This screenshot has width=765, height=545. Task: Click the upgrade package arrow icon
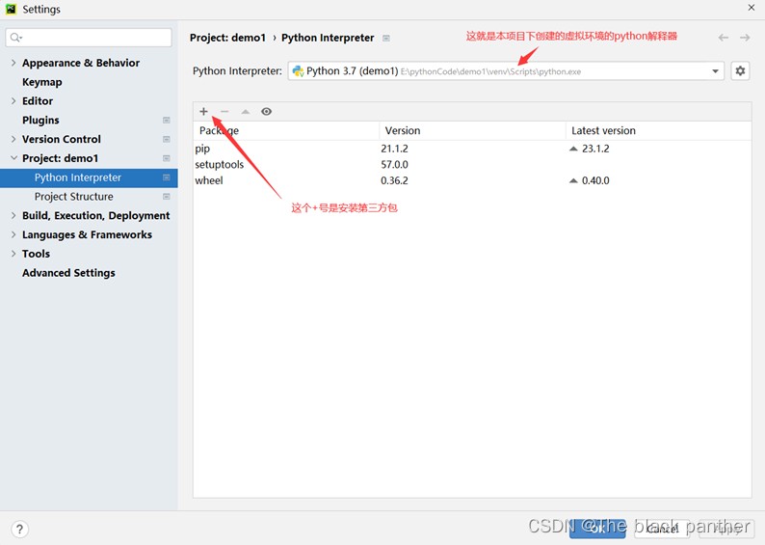tap(246, 111)
